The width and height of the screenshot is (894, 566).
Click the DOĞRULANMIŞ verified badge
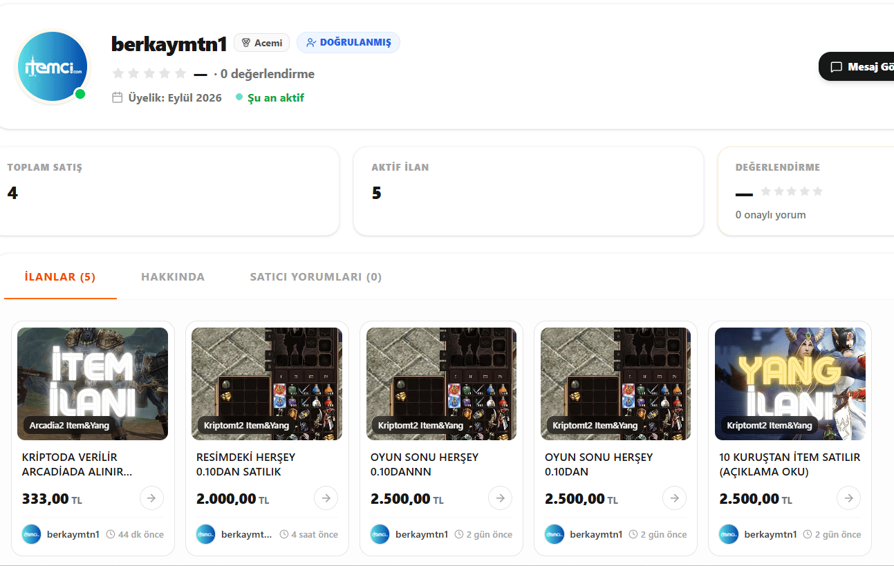(x=348, y=43)
